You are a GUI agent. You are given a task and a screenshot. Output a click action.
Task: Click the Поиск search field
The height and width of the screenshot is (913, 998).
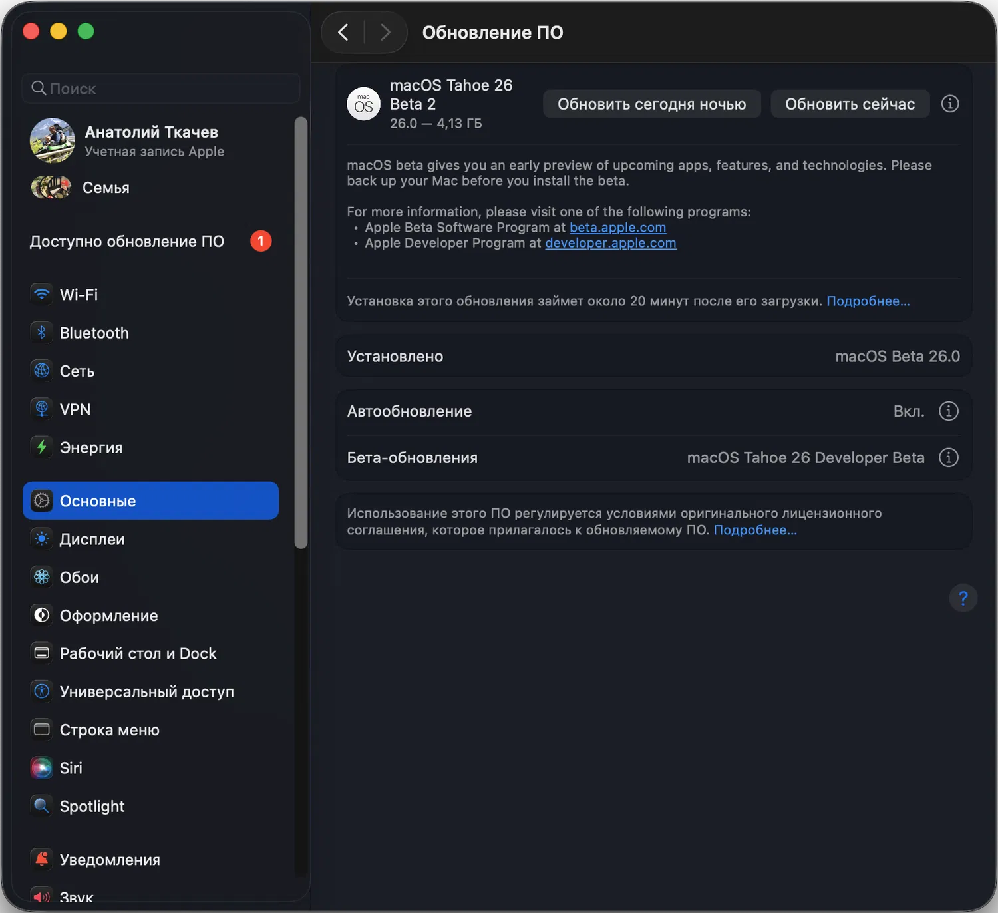coord(161,89)
